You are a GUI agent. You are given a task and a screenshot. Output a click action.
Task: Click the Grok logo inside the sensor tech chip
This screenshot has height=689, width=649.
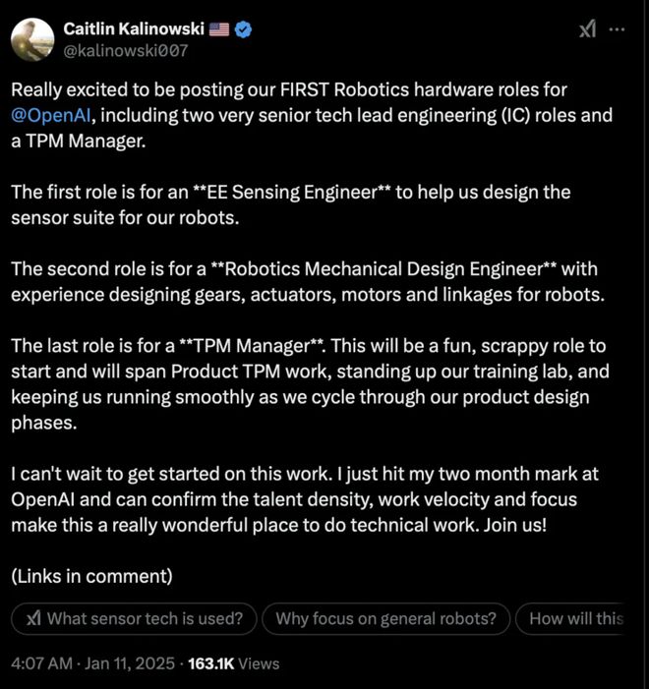(x=33, y=618)
